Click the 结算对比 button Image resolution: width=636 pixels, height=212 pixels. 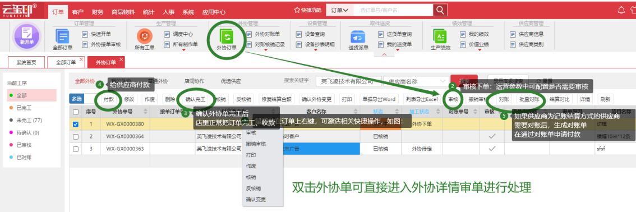click(559, 99)
